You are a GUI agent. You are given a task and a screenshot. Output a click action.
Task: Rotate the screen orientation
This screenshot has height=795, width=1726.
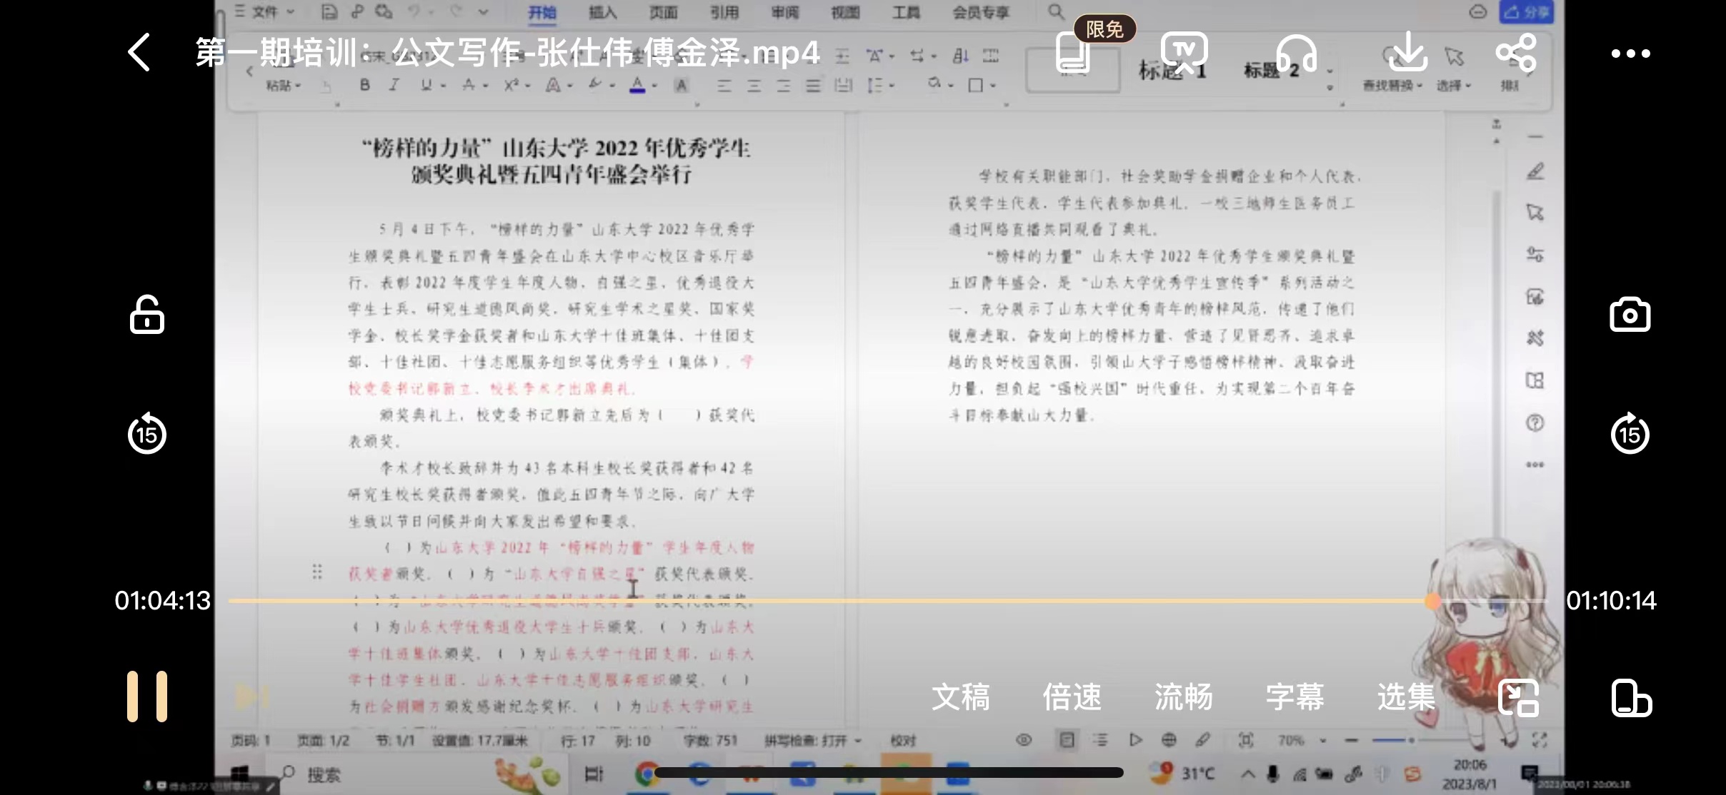[1631, 697]
